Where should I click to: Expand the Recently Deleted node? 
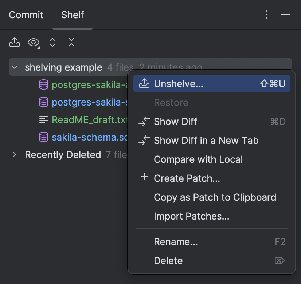point(15,154)
